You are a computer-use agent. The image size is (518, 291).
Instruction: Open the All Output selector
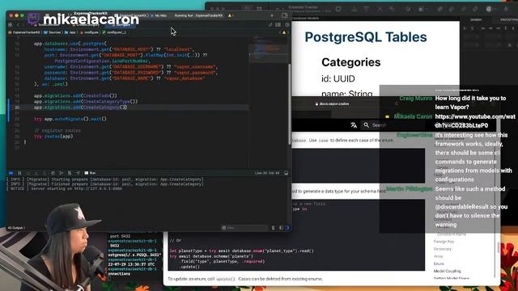[16, 228]
